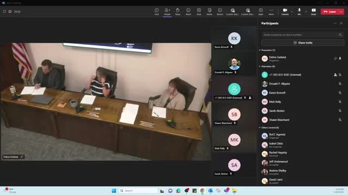
Task: Click muted mic icon for external caller
Action: point(340,75)
